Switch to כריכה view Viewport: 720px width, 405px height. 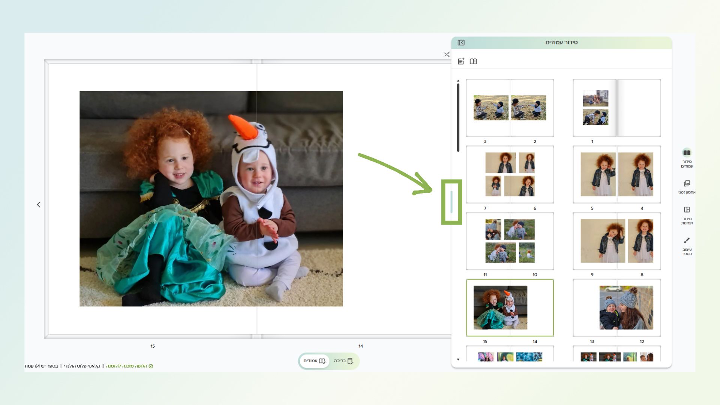(x=343, y=361)
